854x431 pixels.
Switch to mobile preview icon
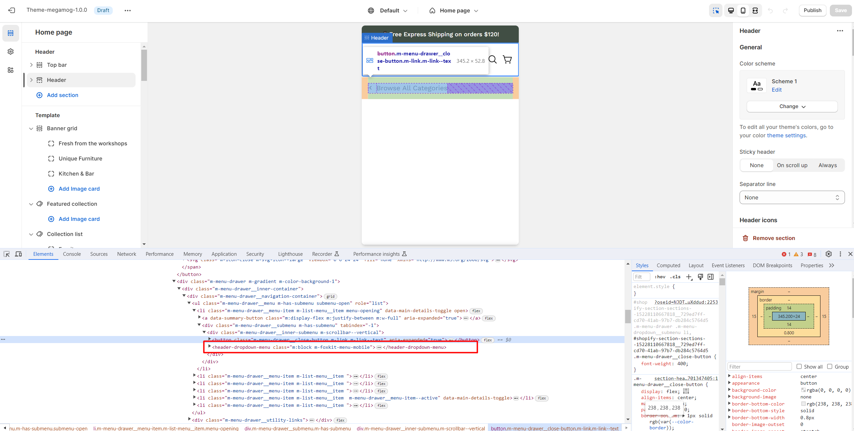pyautogui.click(x=743, y=10)
